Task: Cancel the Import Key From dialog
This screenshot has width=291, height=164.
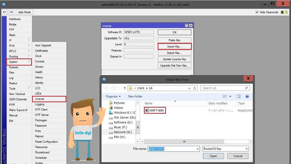Action: pyautogui.click(x=238, y=156)
